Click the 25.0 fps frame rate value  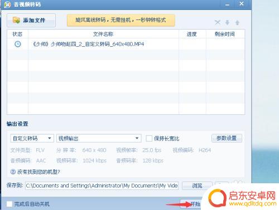point(152,150)
